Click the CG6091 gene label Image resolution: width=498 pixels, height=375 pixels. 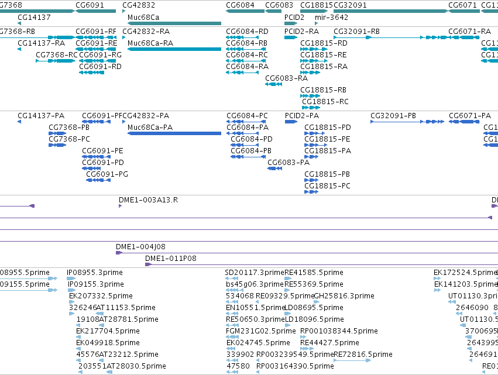click(x=90, y=5)
